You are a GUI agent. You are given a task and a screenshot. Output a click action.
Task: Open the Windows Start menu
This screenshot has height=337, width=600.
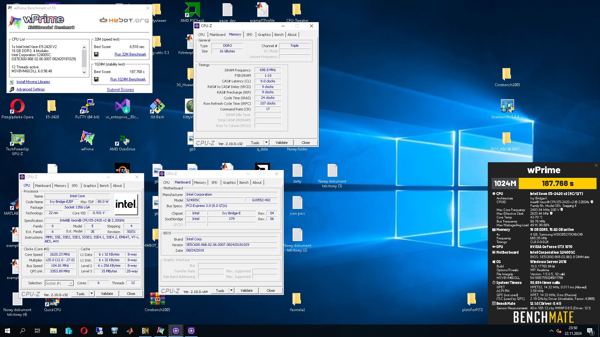pyautogui.click(x=7, y=331)
